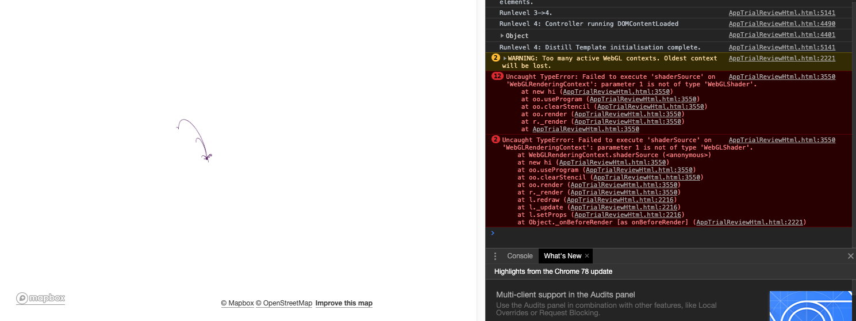Click the yellow warning count badge showing 2

coord(496,58)
